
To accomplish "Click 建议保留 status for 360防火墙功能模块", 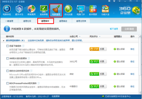I will (x=119, y=62).
